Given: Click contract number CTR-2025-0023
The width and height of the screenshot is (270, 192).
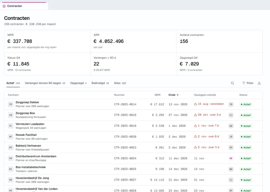Looking at the screenshot, I should pyautogui.click(x=125, y=147).
